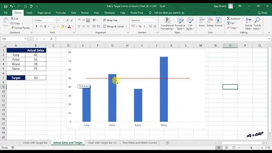The width and height of the screenshot is (272, 153).
Task: Click AutoSum sigma button
Action: point(234,19)
